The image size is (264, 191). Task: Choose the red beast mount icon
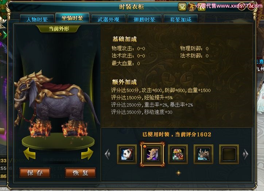[x=178, y=154]
